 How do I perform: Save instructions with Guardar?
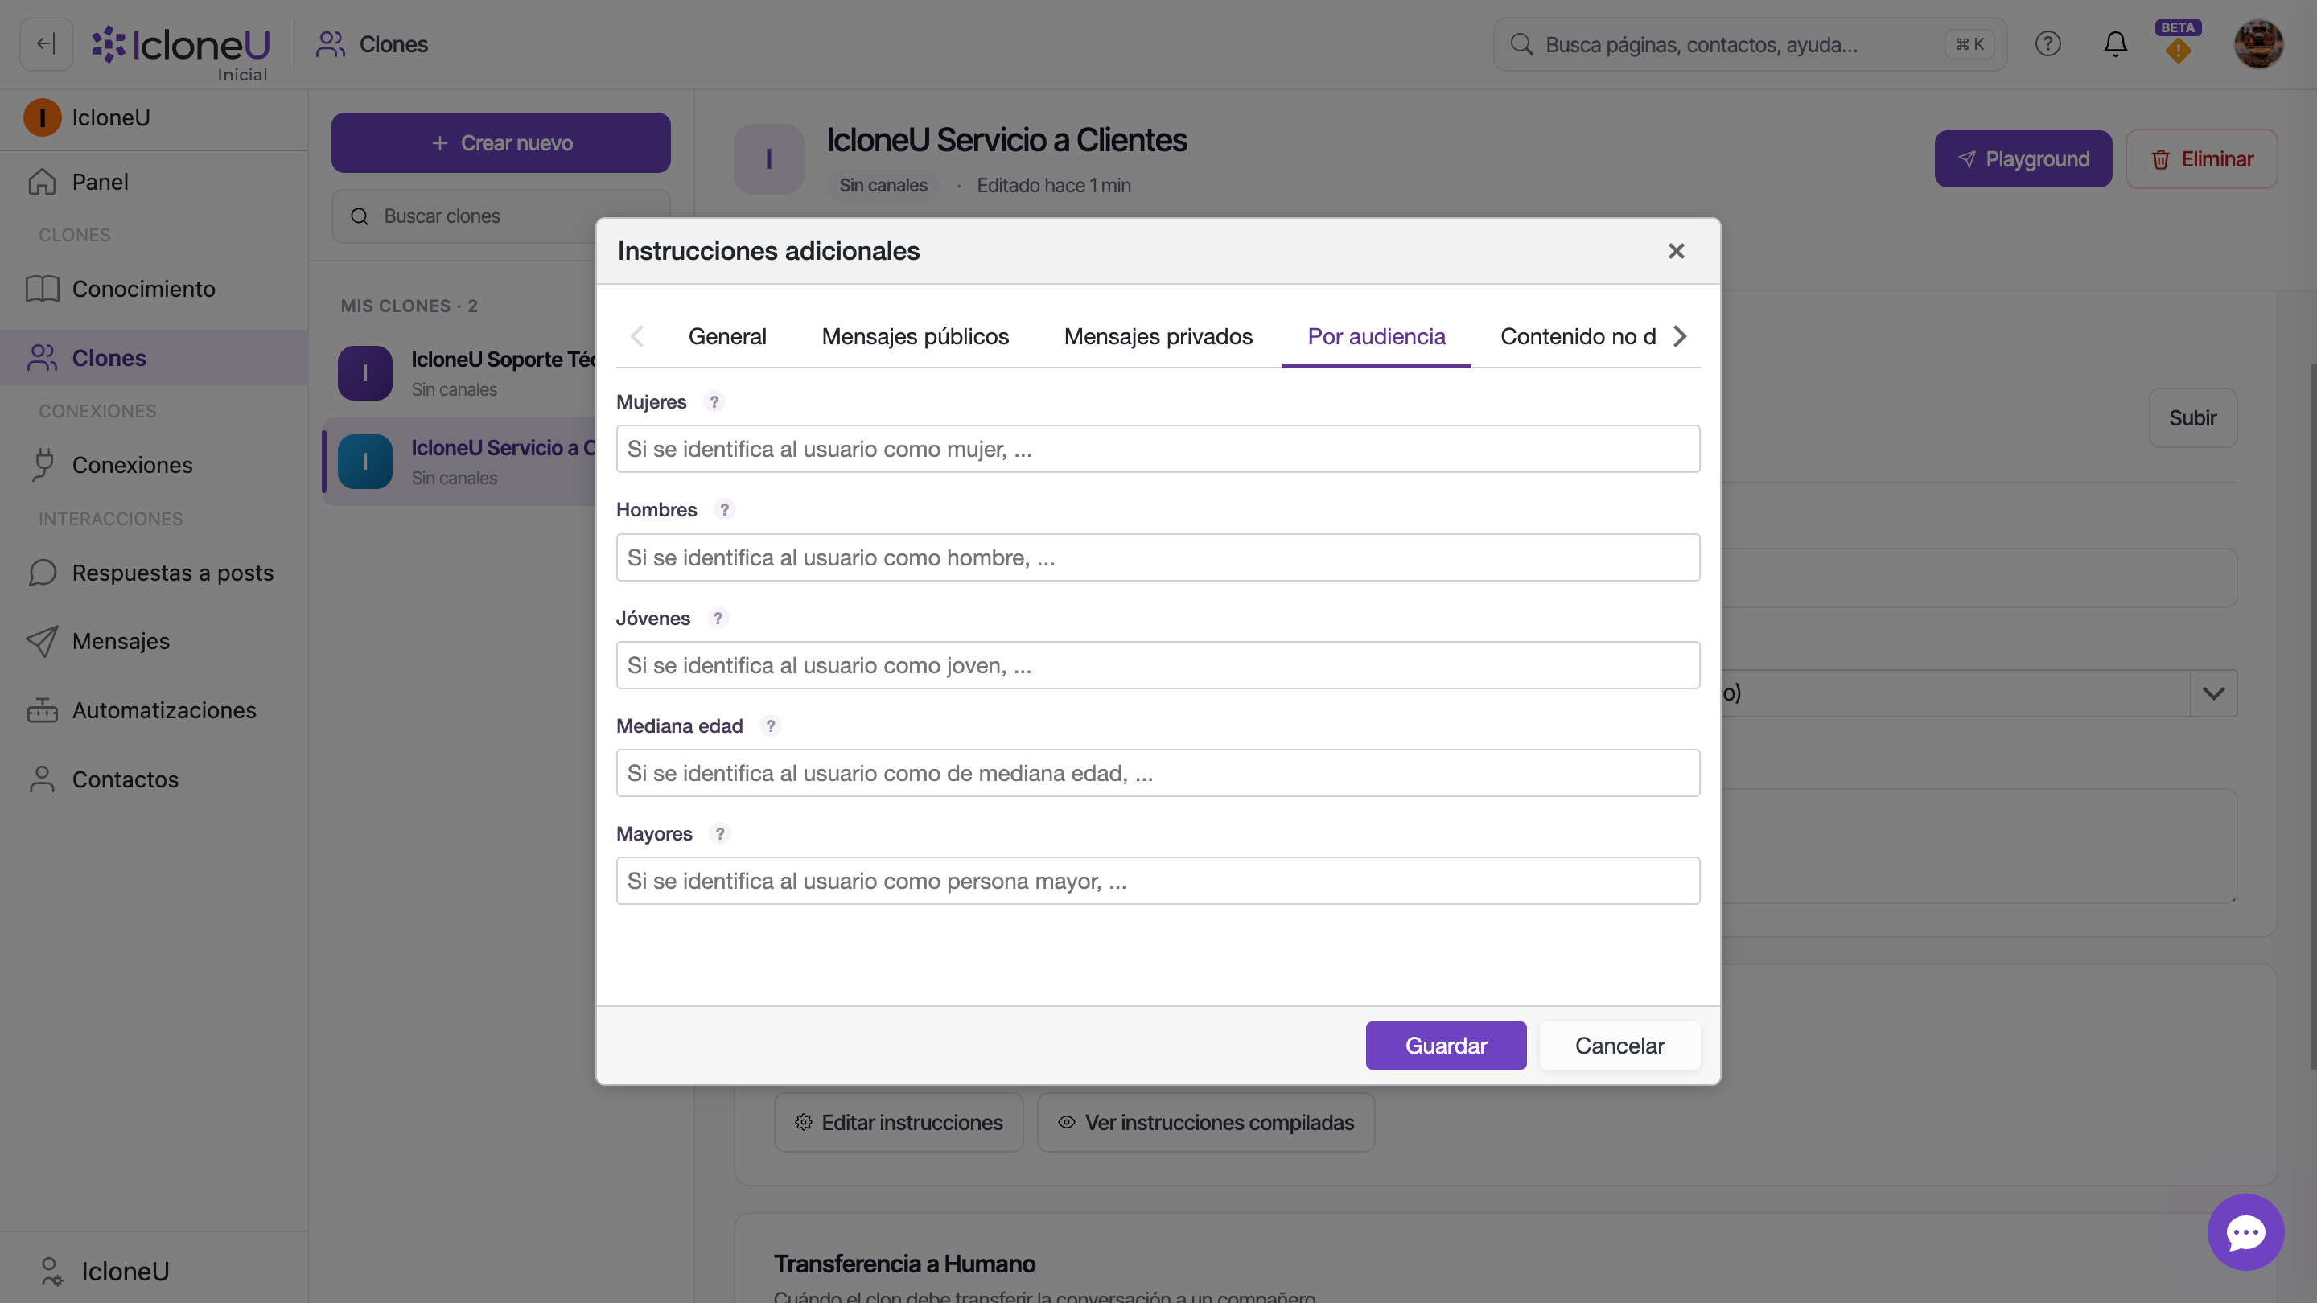pos(1446,1045)
